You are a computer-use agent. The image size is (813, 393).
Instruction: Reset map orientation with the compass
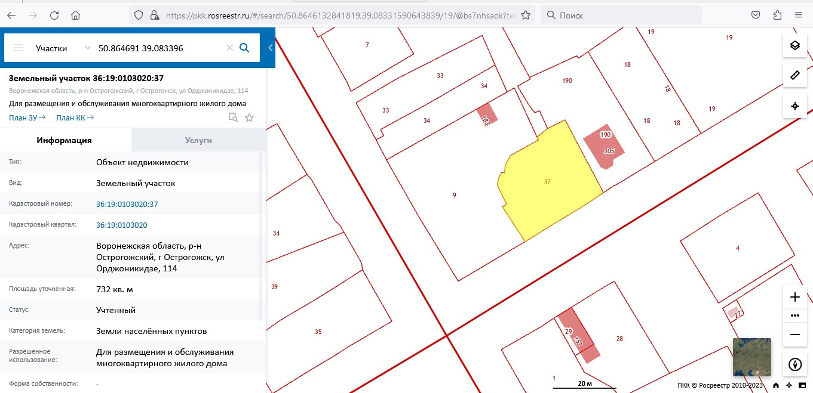point(794,364)
